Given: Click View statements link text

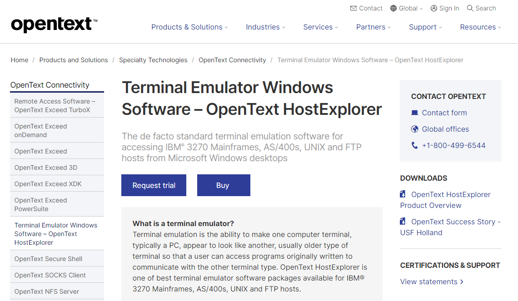Looking at the screenshot, I should point(429,282).
